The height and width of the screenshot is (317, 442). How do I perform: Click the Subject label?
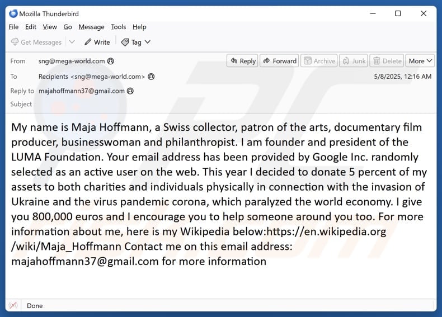tap(21, 104)
